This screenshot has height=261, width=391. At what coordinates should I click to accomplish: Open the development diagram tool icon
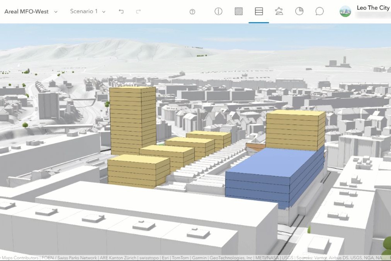[279, 11]
